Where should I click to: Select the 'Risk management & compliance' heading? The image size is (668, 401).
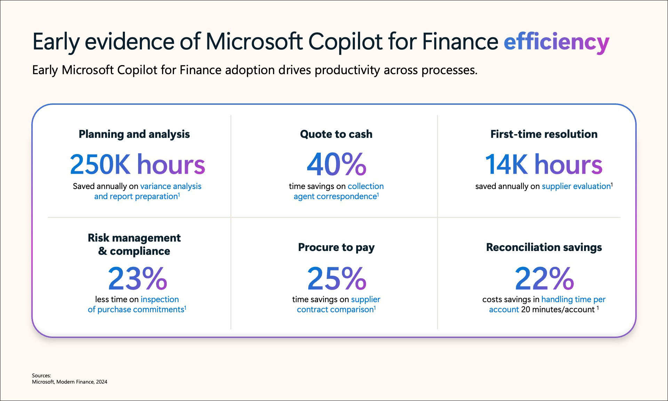click(134, 244)
